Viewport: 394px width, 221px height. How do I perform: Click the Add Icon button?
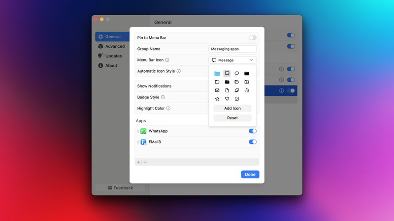232,108
